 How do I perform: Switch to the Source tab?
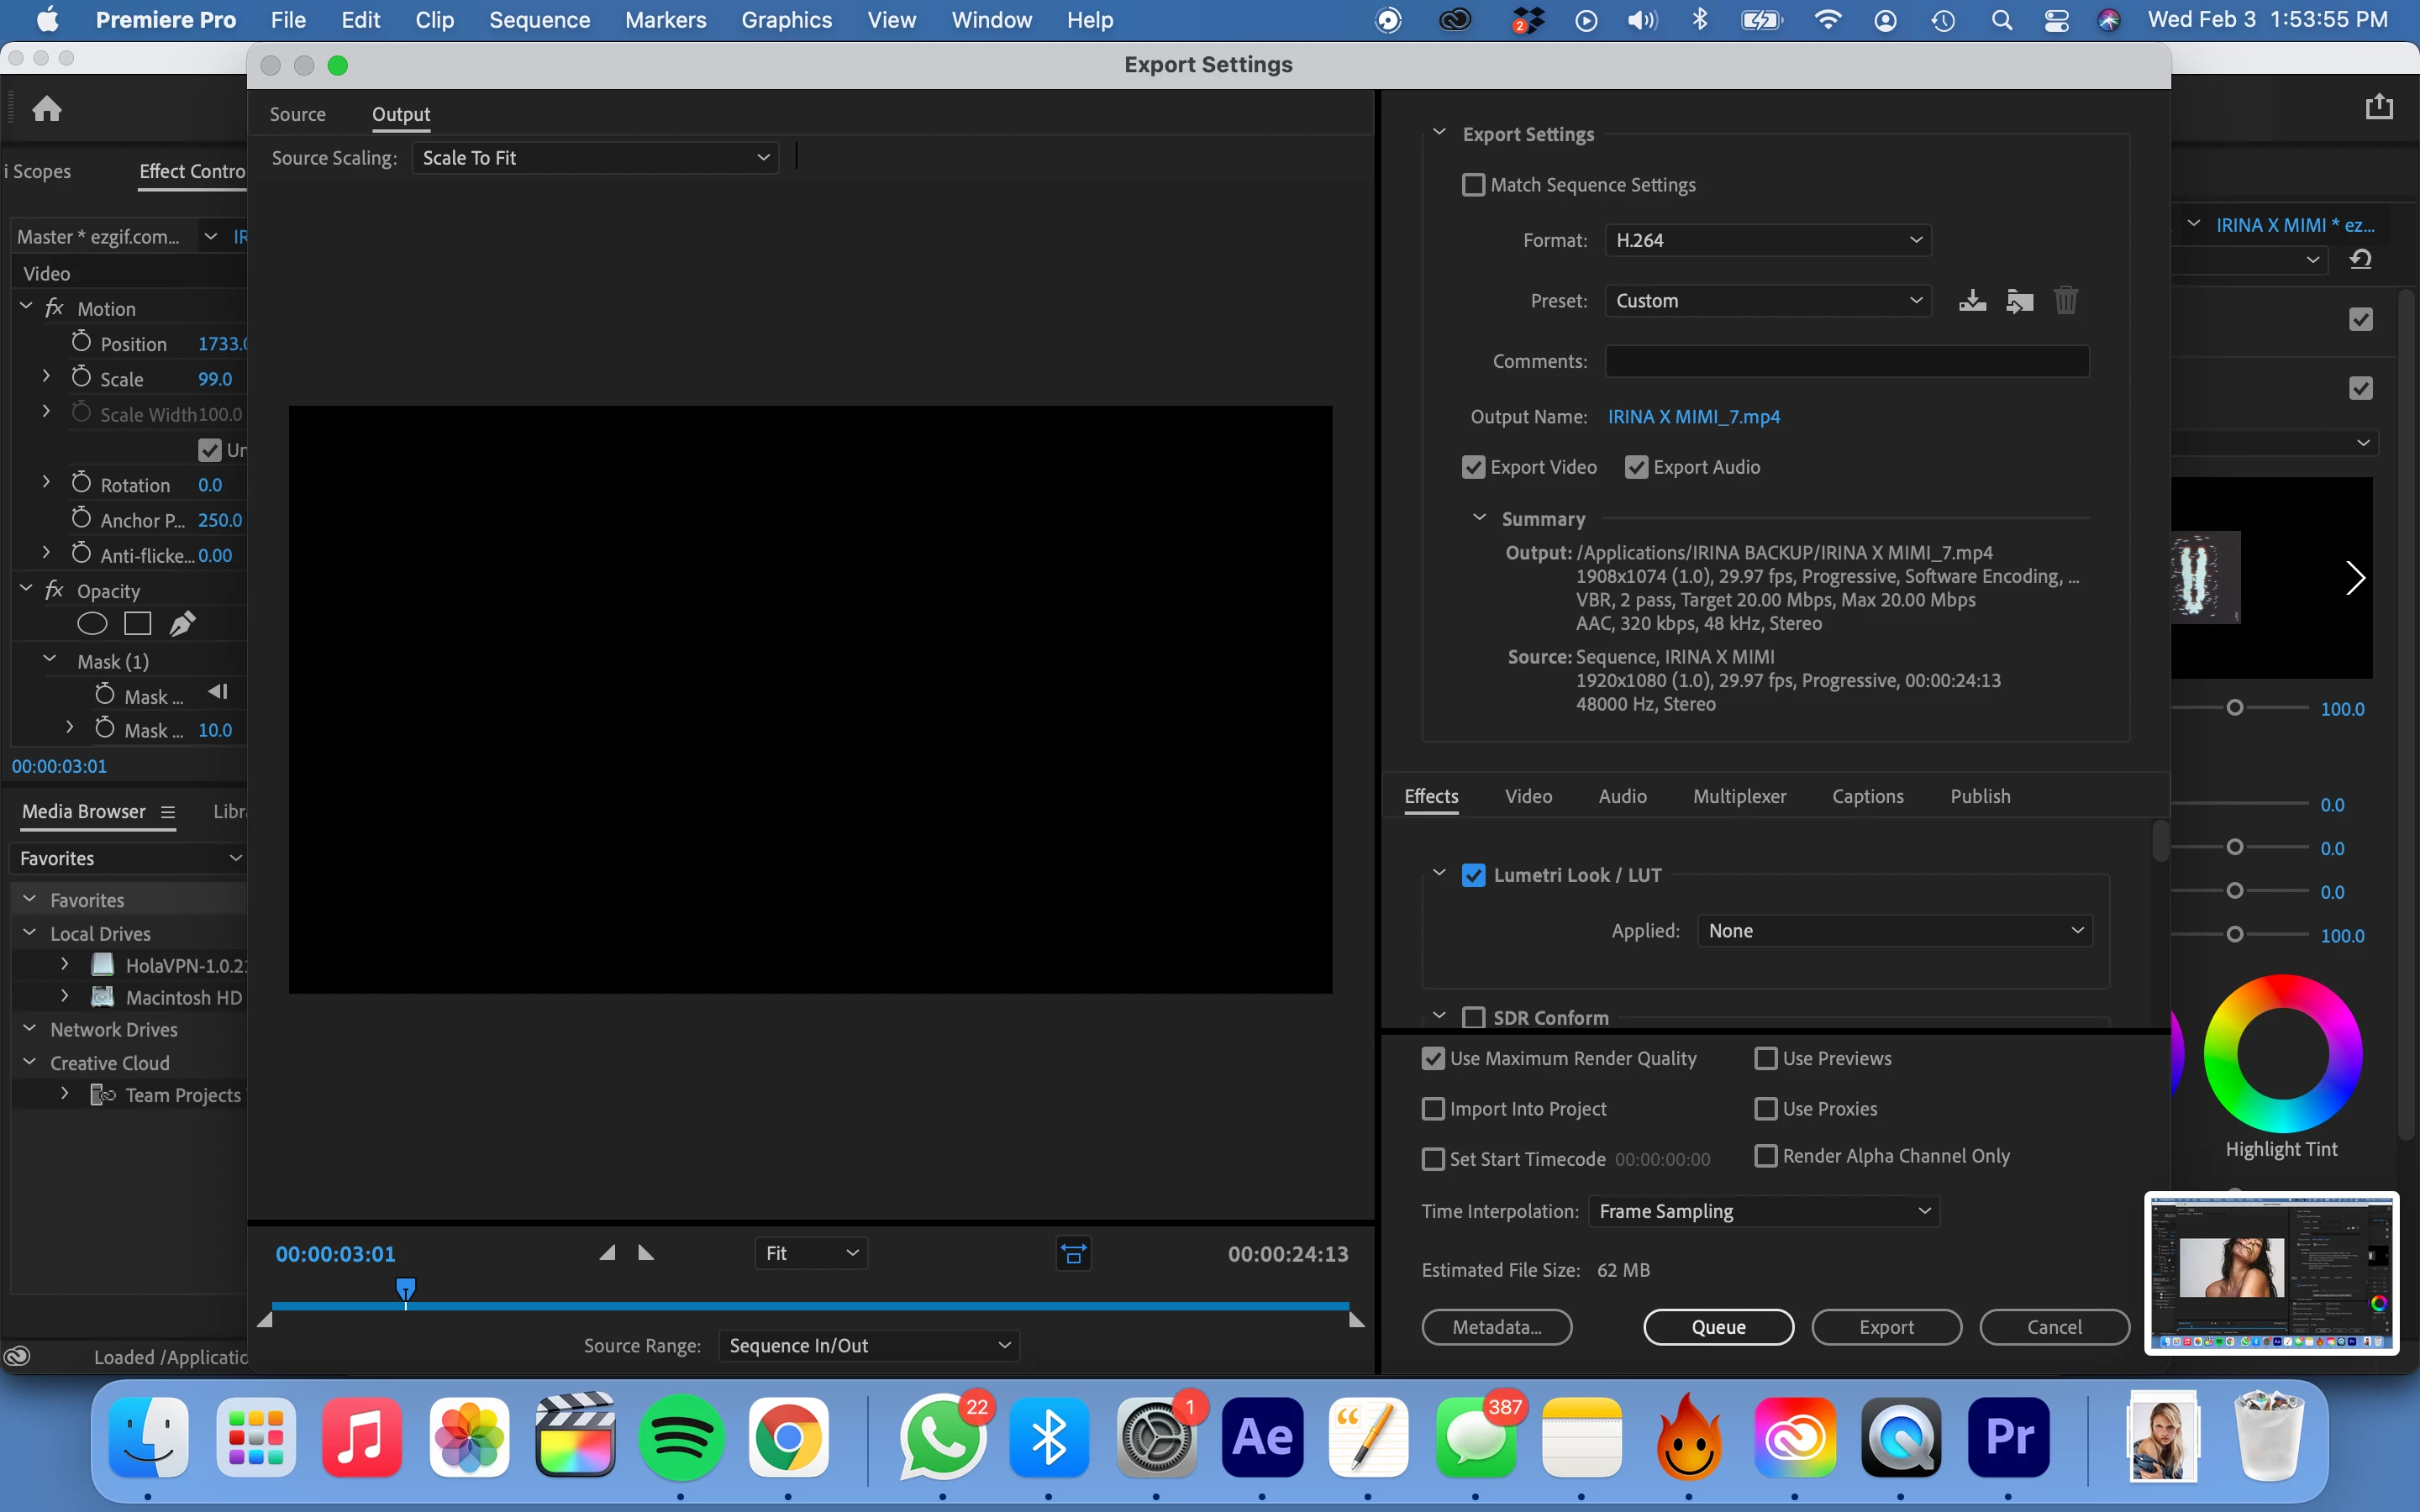tap(297, 114)
